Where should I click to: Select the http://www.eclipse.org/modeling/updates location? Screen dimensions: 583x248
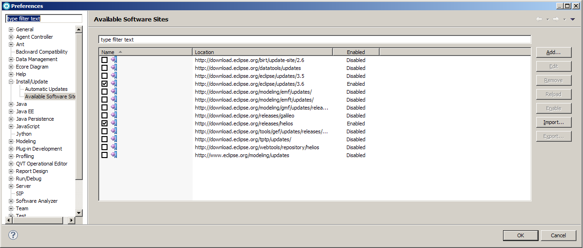tap(242, 155)
